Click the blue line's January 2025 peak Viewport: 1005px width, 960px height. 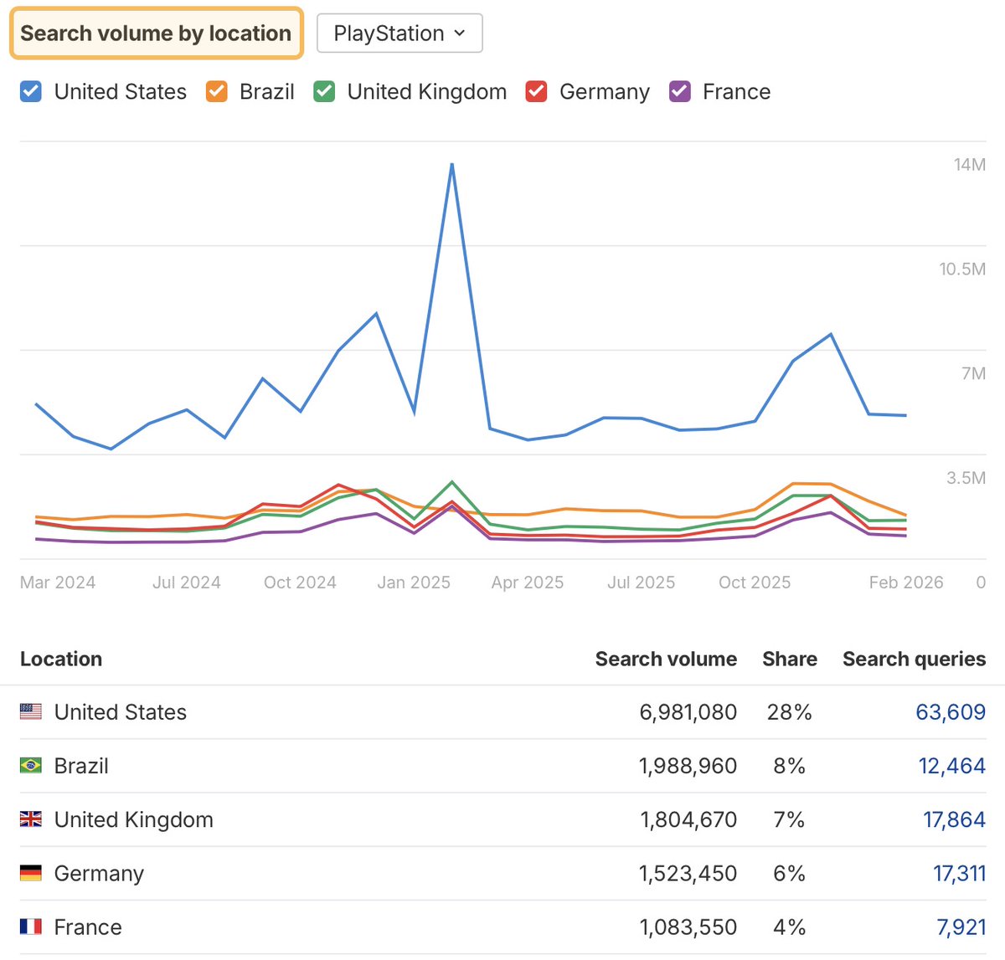(451, 165)
